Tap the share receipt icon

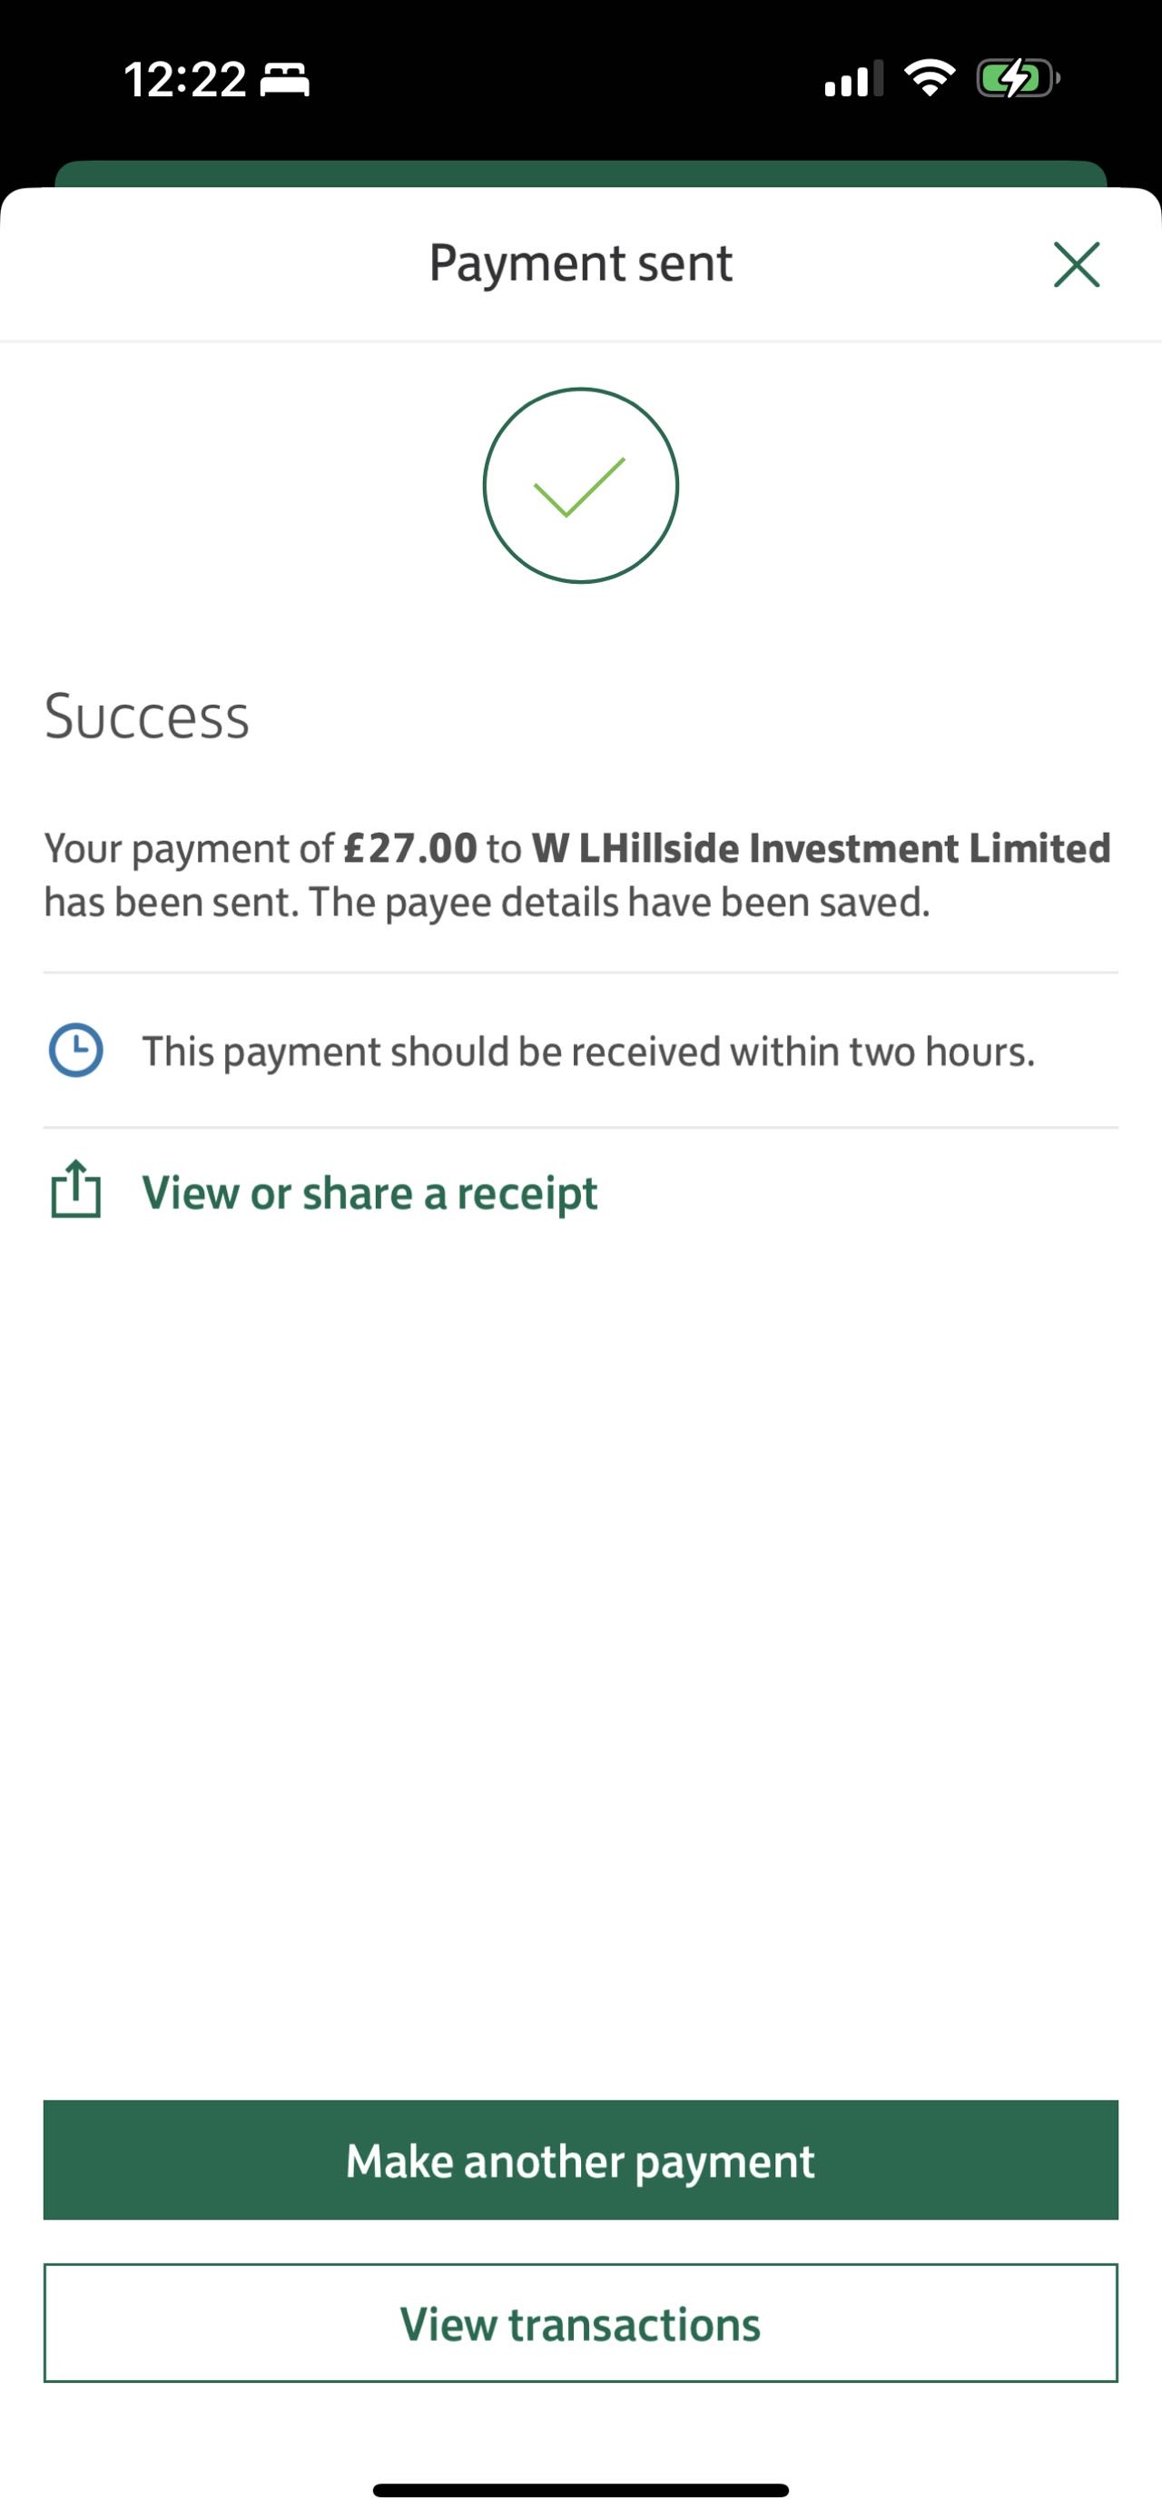click(75, 1190)
